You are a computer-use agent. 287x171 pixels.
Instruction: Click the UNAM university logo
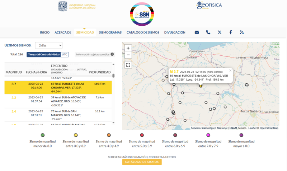[x=77, y=6]
